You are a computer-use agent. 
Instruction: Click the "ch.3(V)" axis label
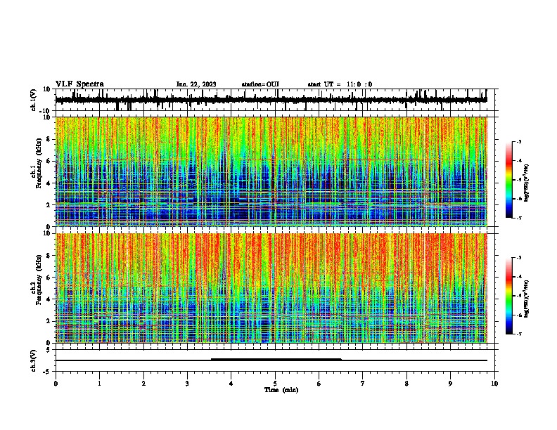coord(34,360)
